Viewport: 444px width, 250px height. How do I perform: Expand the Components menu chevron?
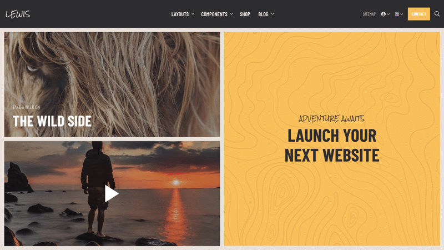[231, 14]
